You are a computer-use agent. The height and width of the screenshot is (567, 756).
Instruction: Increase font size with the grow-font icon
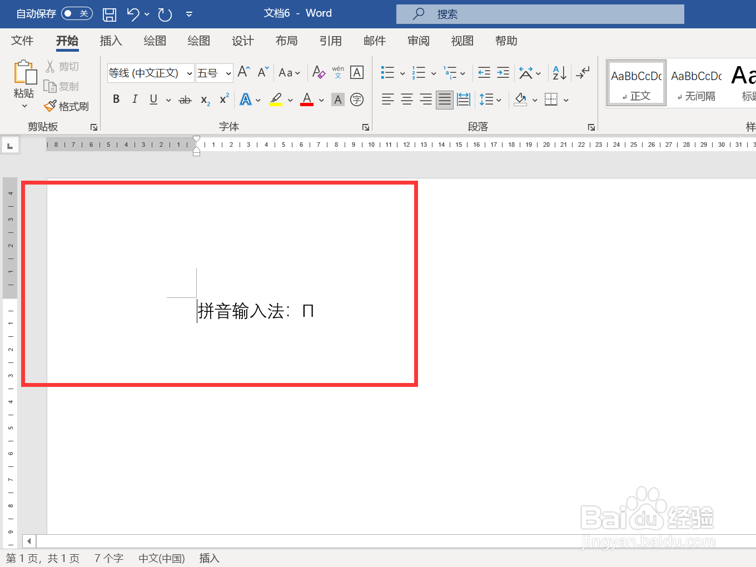[x=242, y=72]
